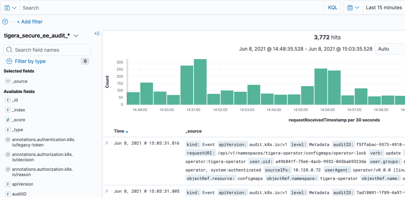The width and height of the screenshot is (405, 197).
Task: Select the _index field in Available fields
Action: click(x=18, y=110)
